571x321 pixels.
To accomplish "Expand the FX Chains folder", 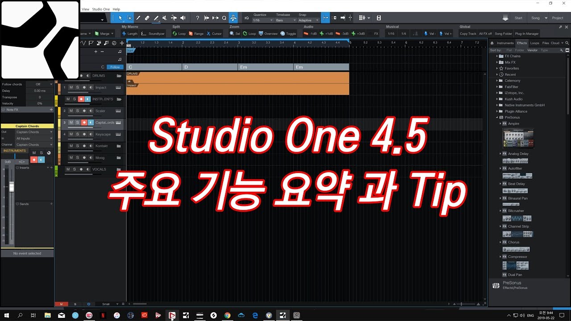I will (x=497, y=56).
